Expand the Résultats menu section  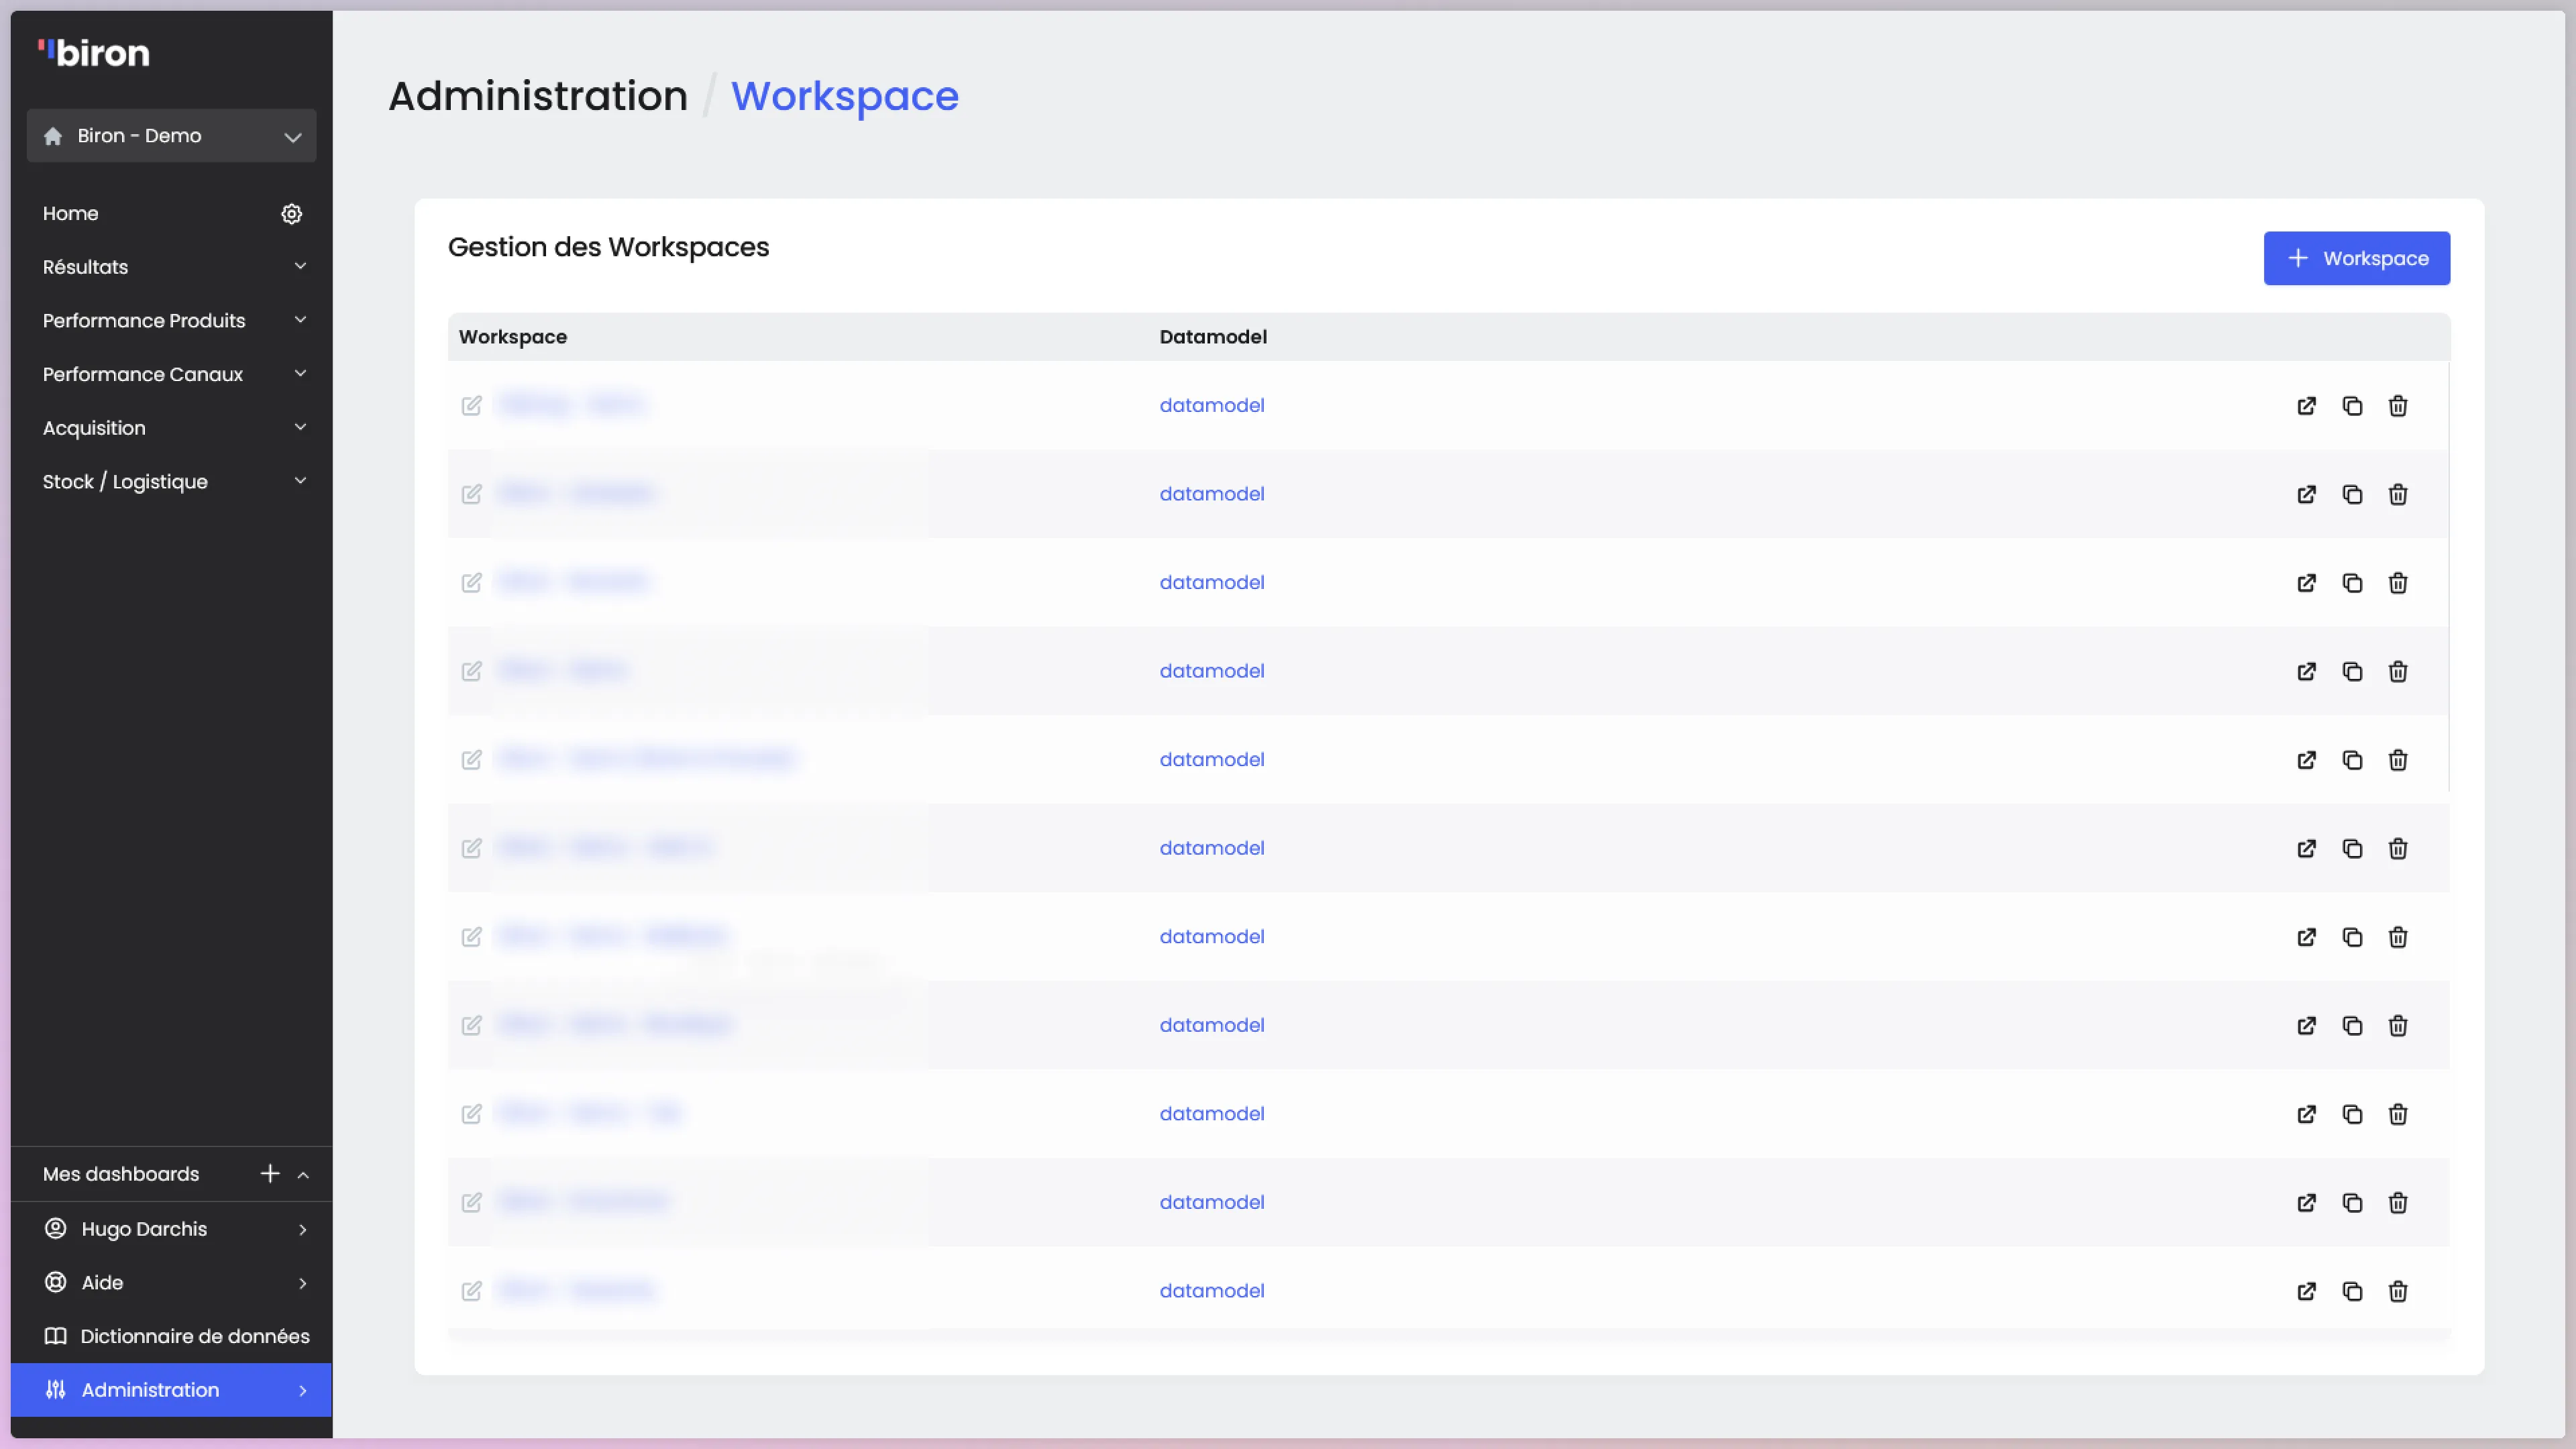point(172,267)
